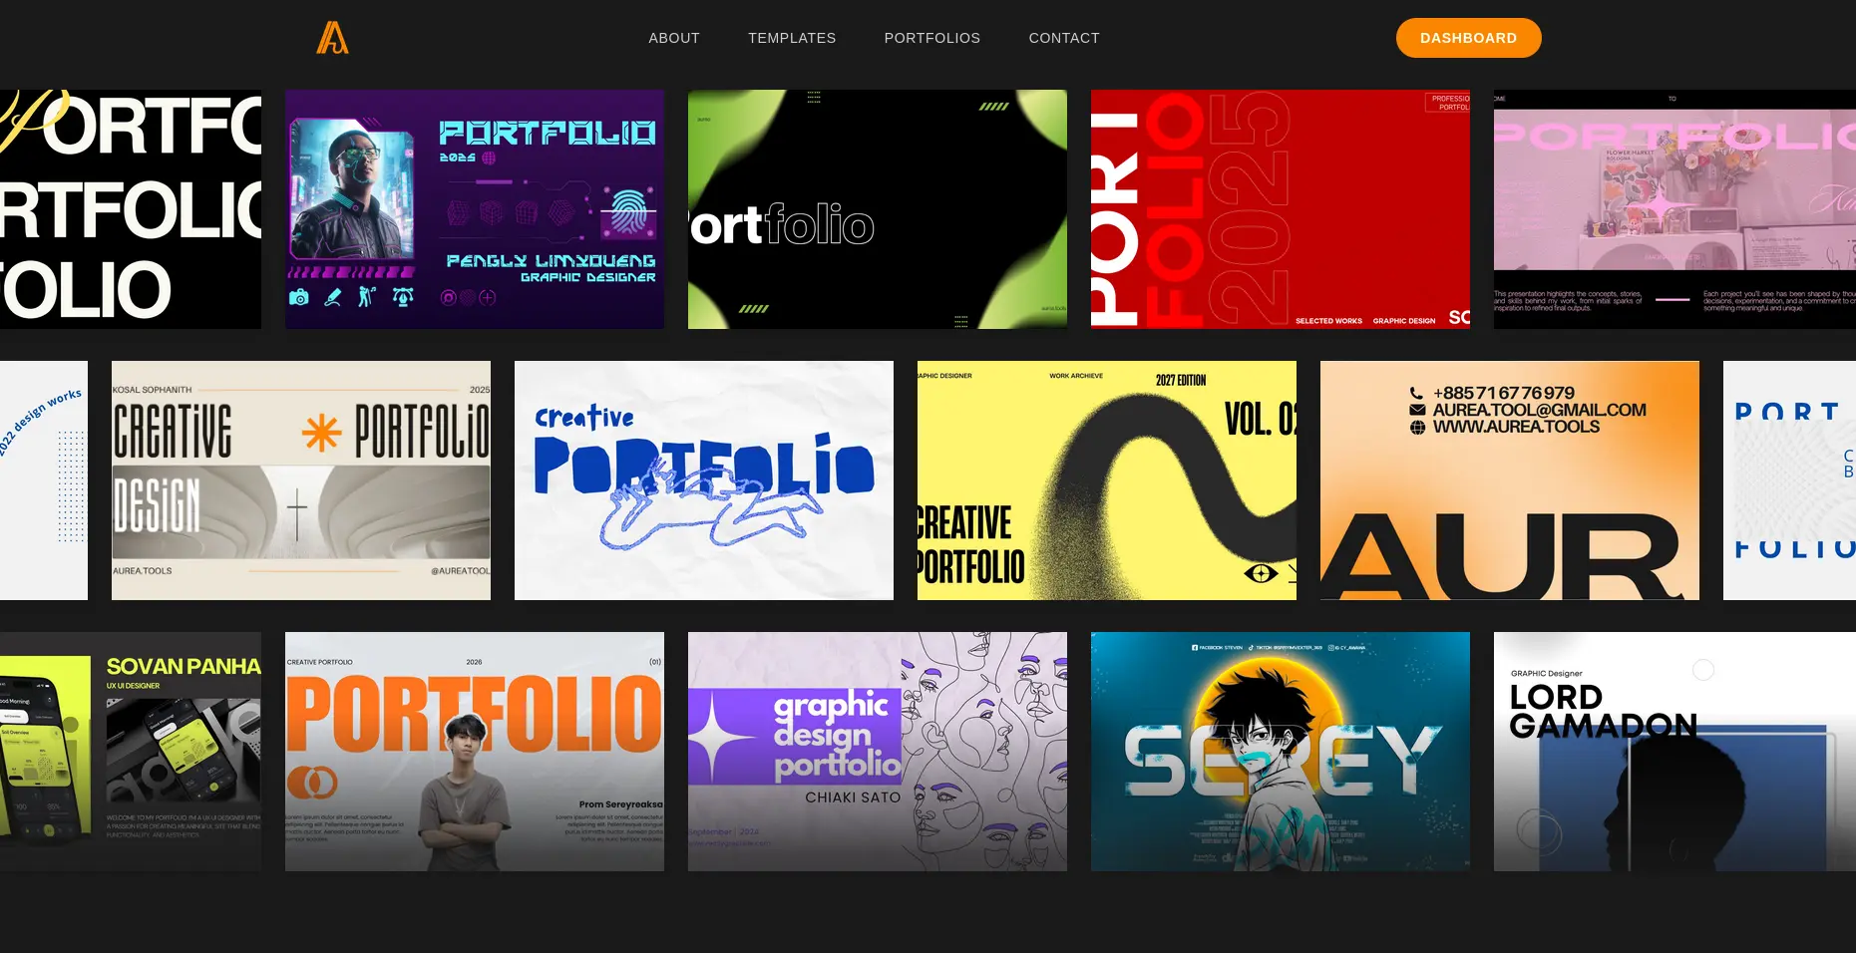Open the white and blue PORT FOLIO thumbnail
The image size is (1856, 953).
coord(1789,480)
